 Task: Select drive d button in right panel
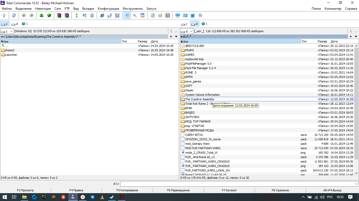coord(195,24)
